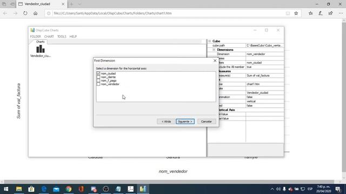The width and height of the screenshot is (346, 194).
Task: Click the share page icon
Action: tap(330, 13)
